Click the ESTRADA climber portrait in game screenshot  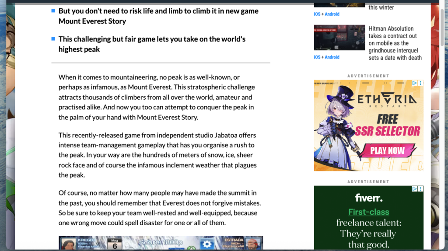[253, 244]
